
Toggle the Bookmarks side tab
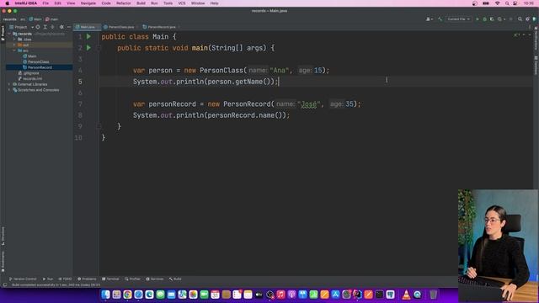pyautogui.click(x=3, y=262)
